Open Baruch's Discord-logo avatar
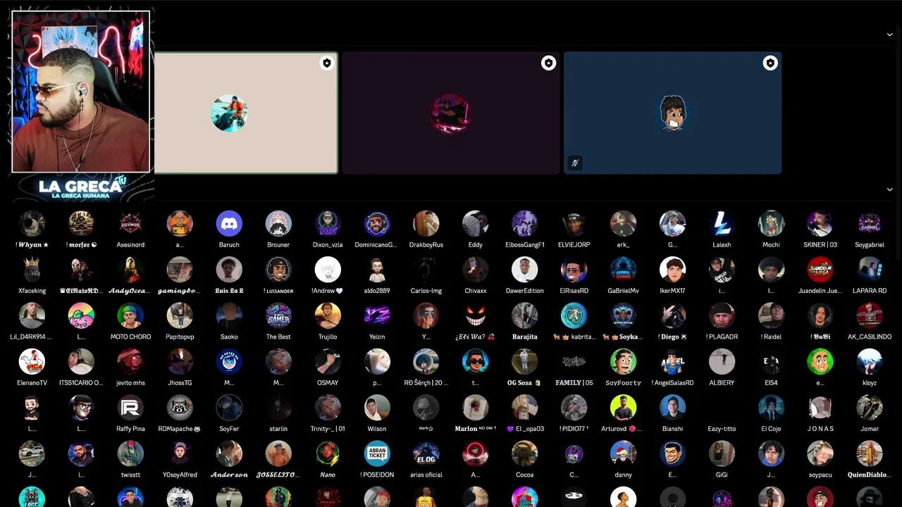 point(229,224)
